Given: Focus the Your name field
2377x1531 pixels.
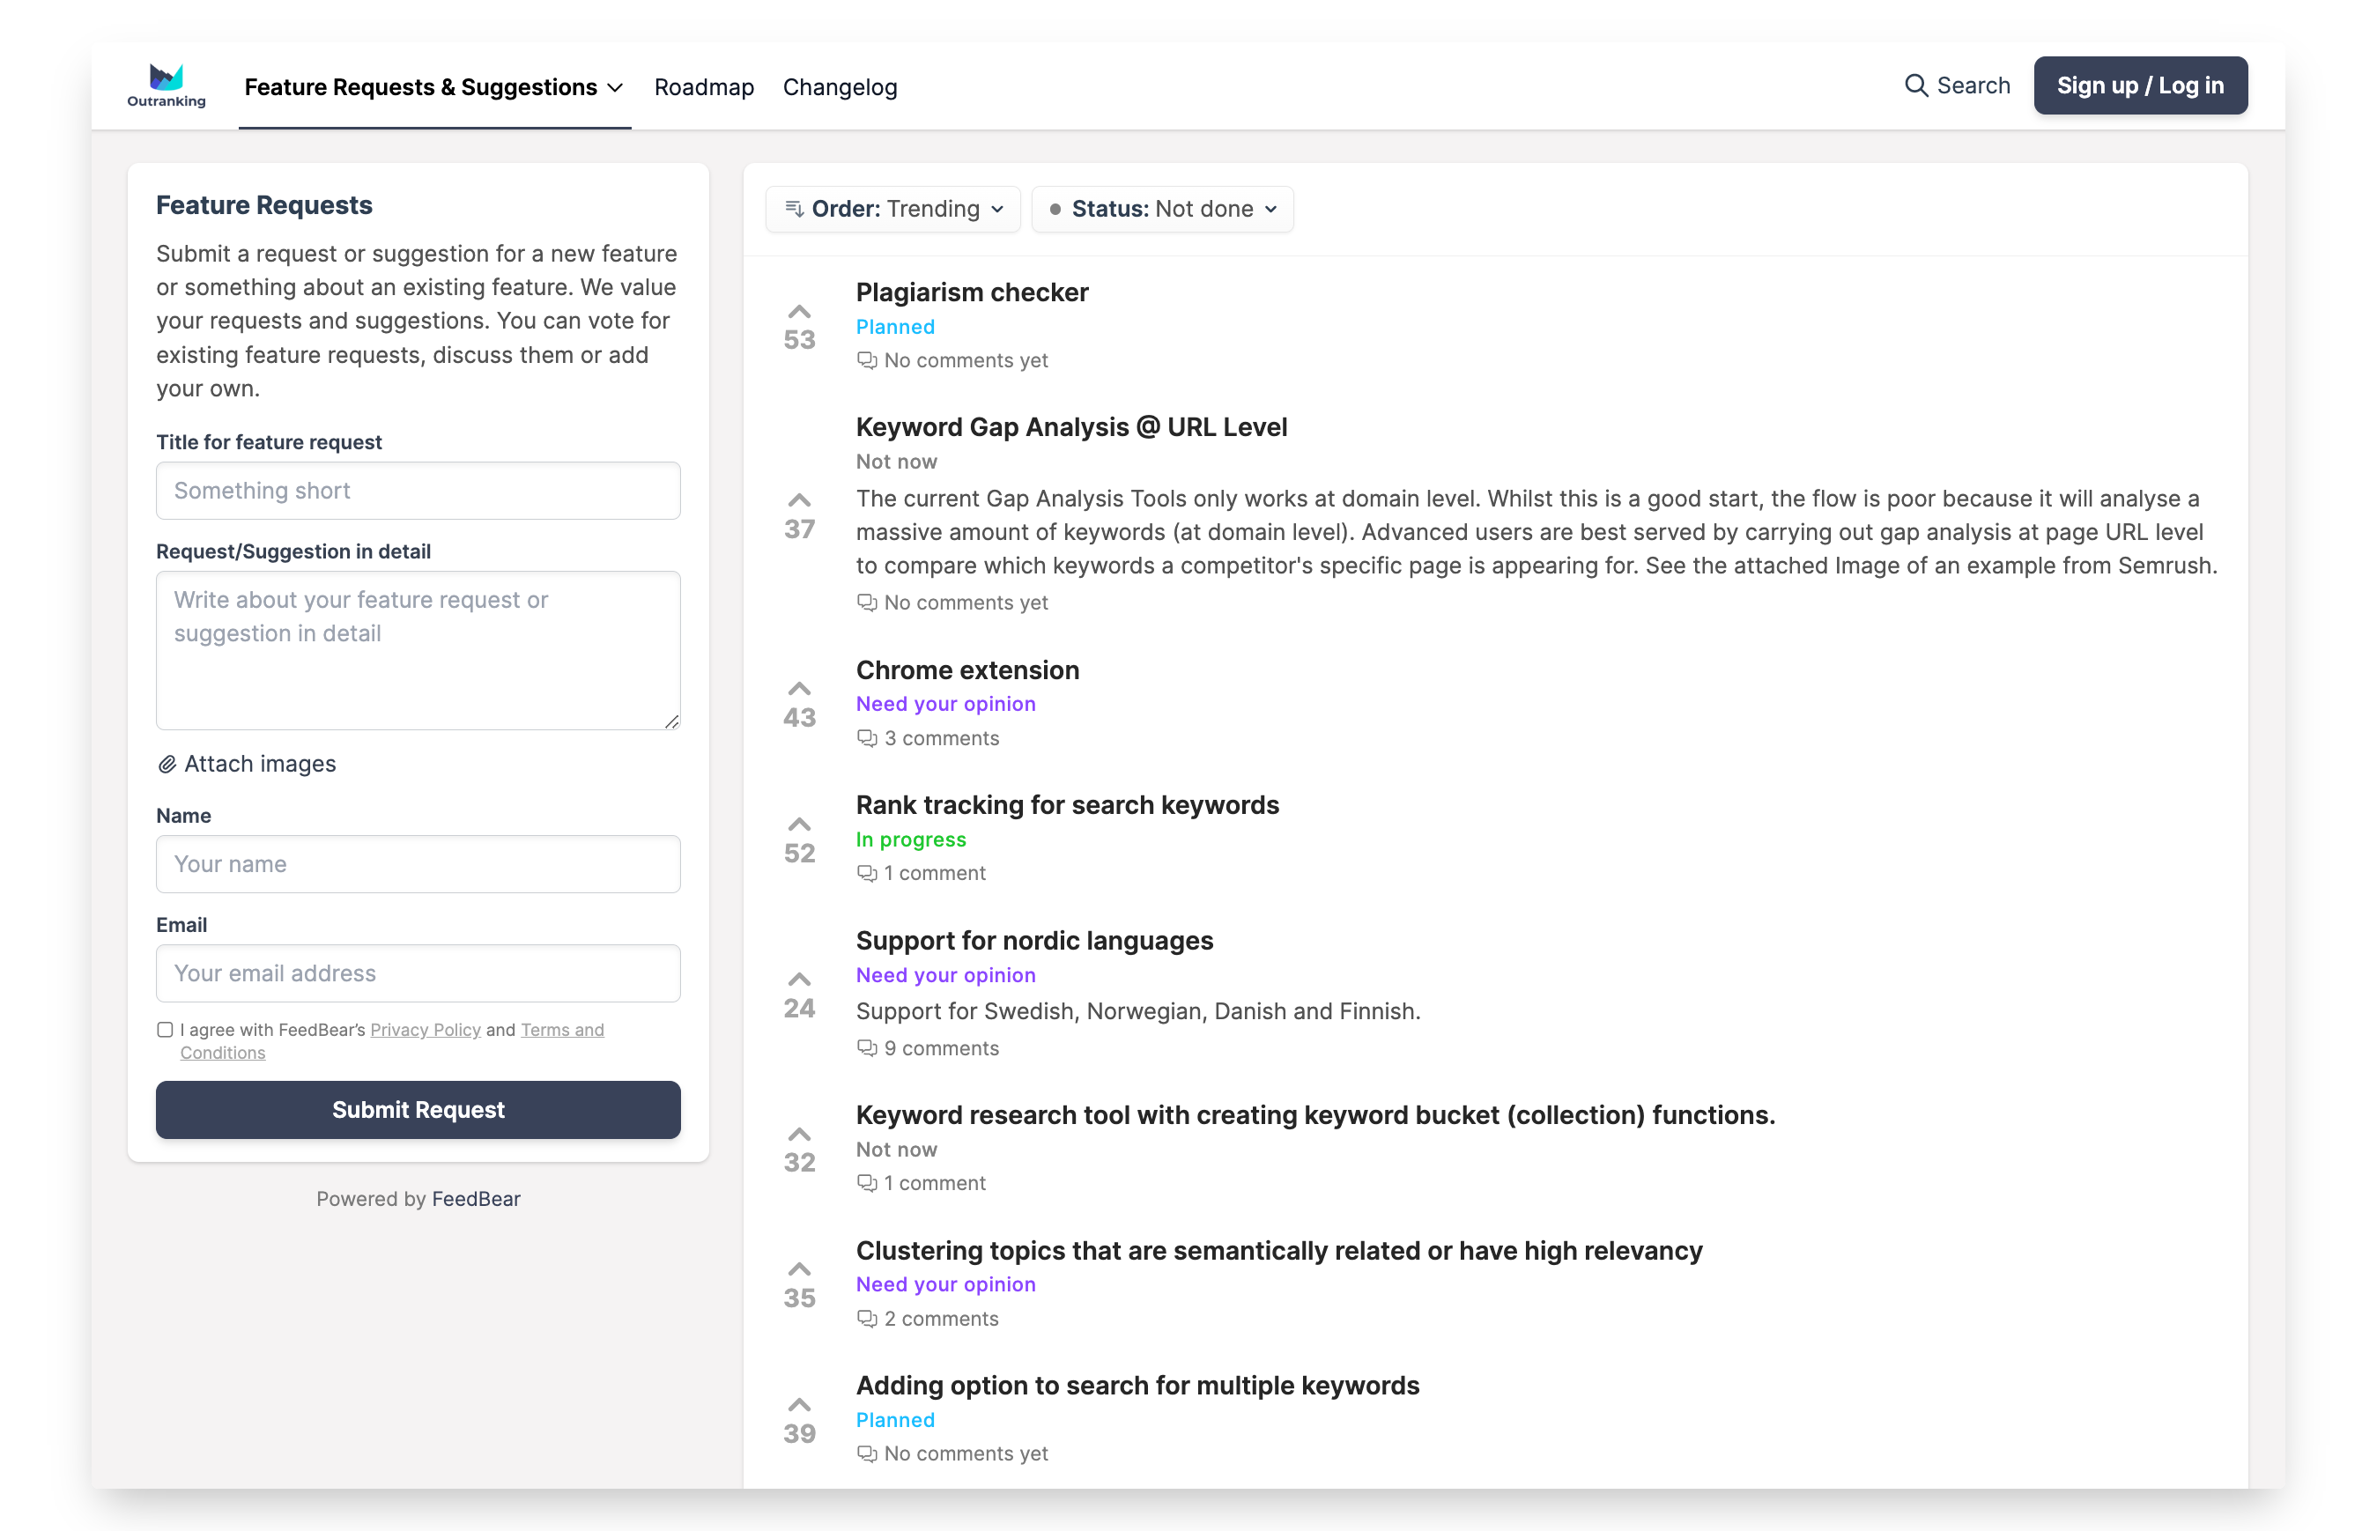Looking at the screenshot, I should (418, 864).
